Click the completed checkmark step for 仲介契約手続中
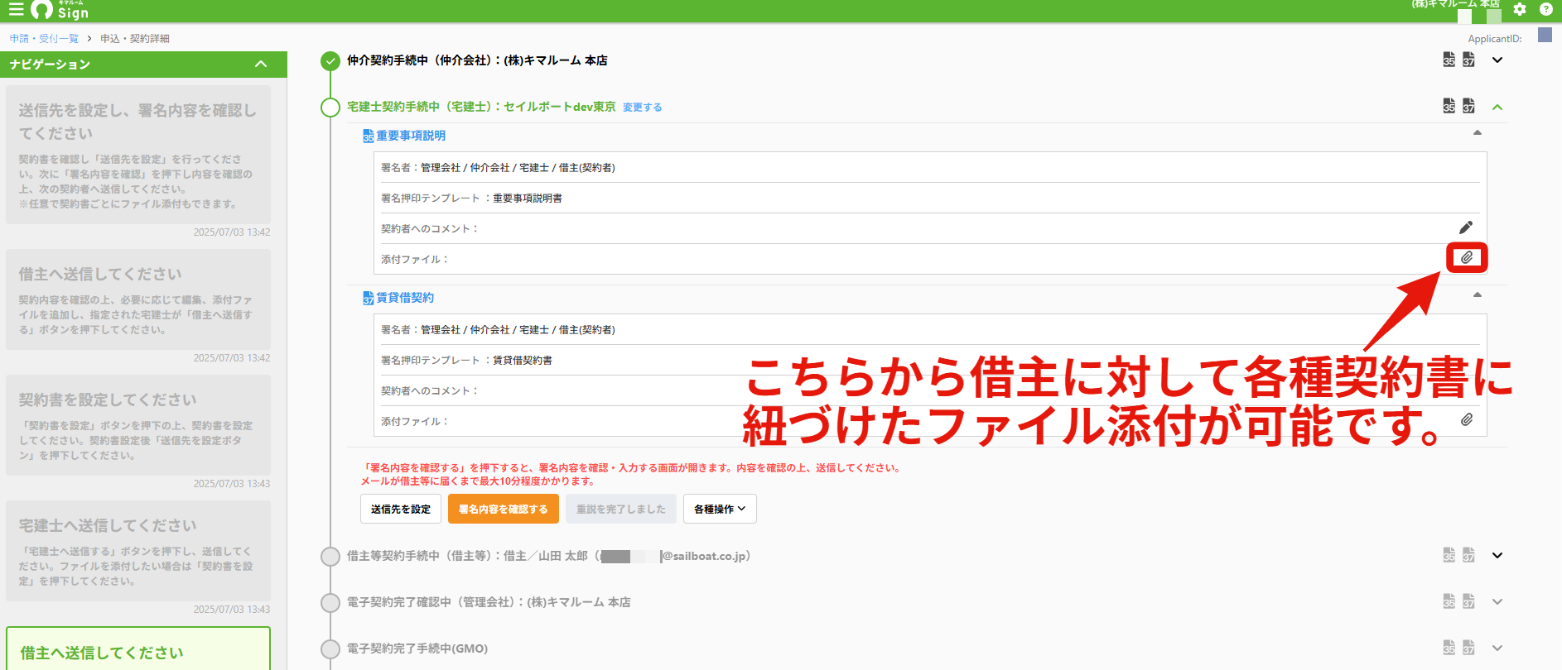The height and width of the screenshot is (670, 1562). click(x=330, y=61)
